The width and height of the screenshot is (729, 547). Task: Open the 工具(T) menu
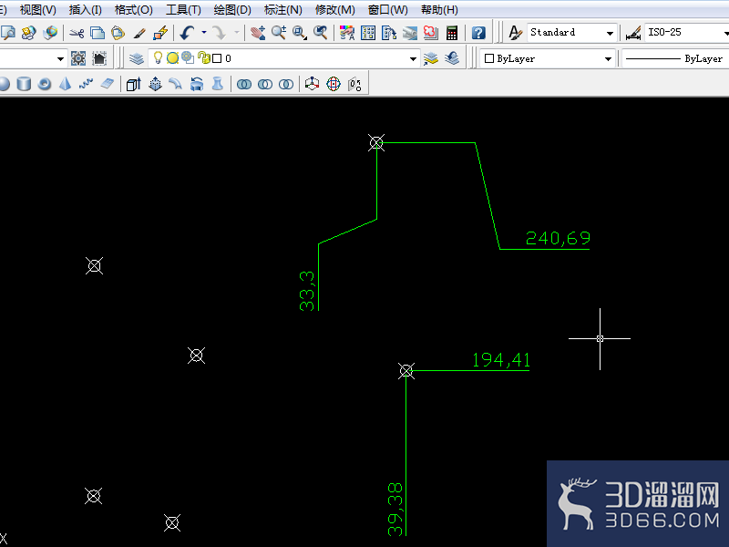pos(183,9)
